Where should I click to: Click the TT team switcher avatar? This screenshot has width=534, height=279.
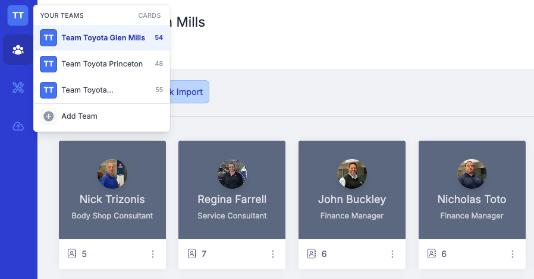pyautogui.click(x=18, y=15)
